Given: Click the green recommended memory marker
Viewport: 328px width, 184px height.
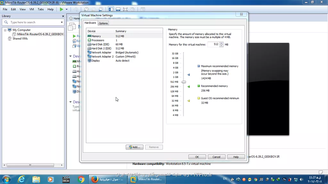Looking at the screenshot, I should click(189, 86).
